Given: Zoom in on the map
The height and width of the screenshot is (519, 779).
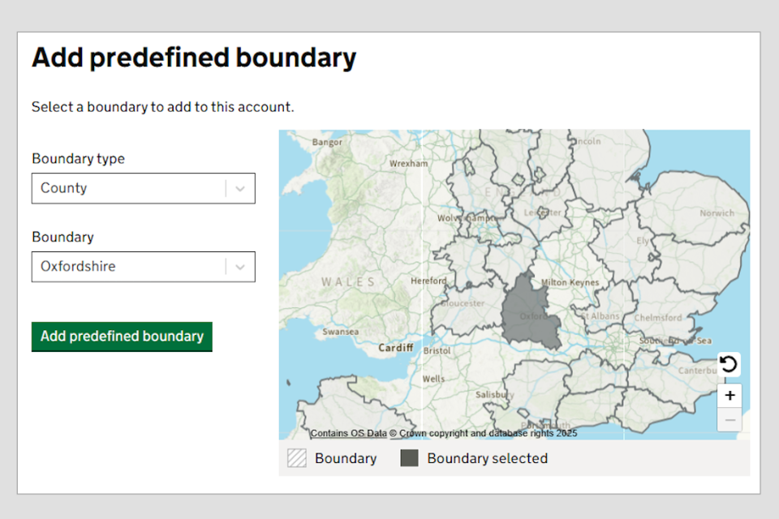Looking at the screenshot, I should click(x=730, y=396).
